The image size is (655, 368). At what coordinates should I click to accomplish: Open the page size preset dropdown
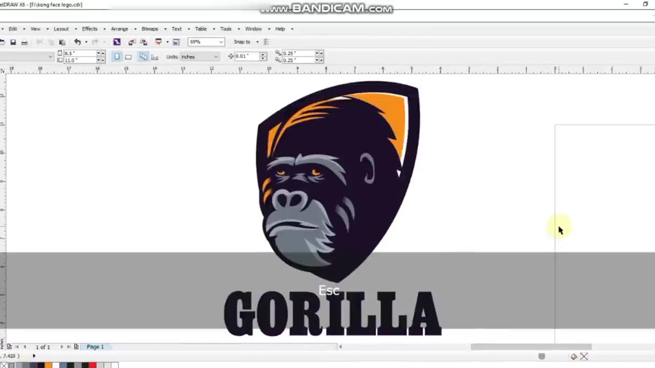pyautogui.click(x=50, y=57)
